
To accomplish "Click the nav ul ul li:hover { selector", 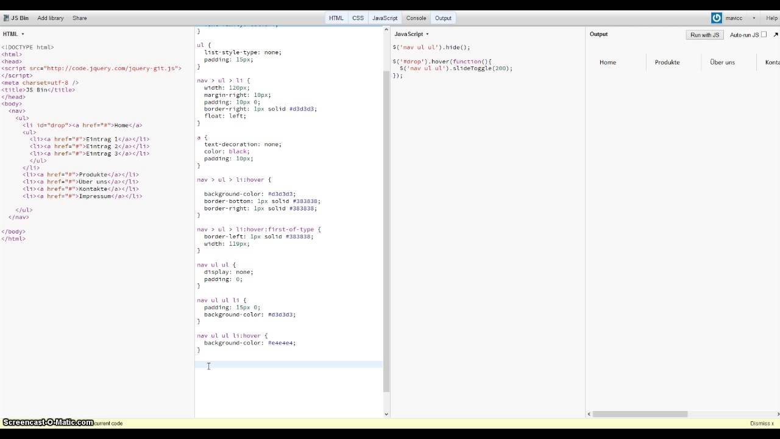I will (x=232, y=336).
